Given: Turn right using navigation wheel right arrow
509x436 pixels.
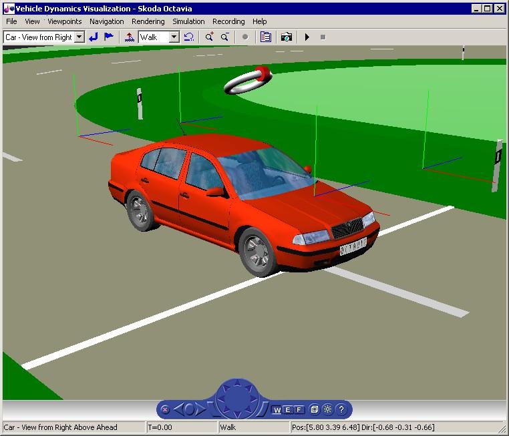Looking at the screenshot, I should [x=254, y=399].
